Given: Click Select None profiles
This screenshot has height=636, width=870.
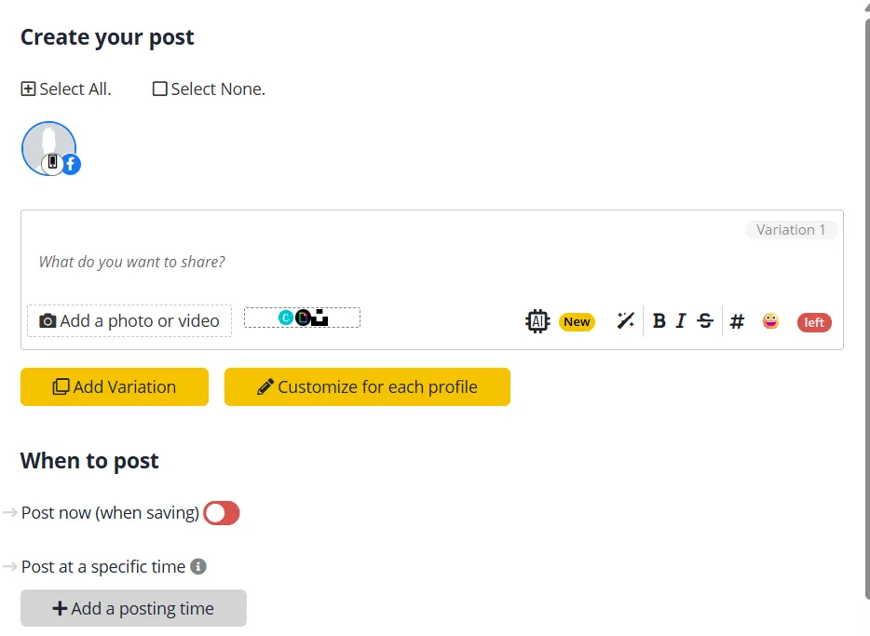Looking at the screenshot, I should click(x=209, y=89).
